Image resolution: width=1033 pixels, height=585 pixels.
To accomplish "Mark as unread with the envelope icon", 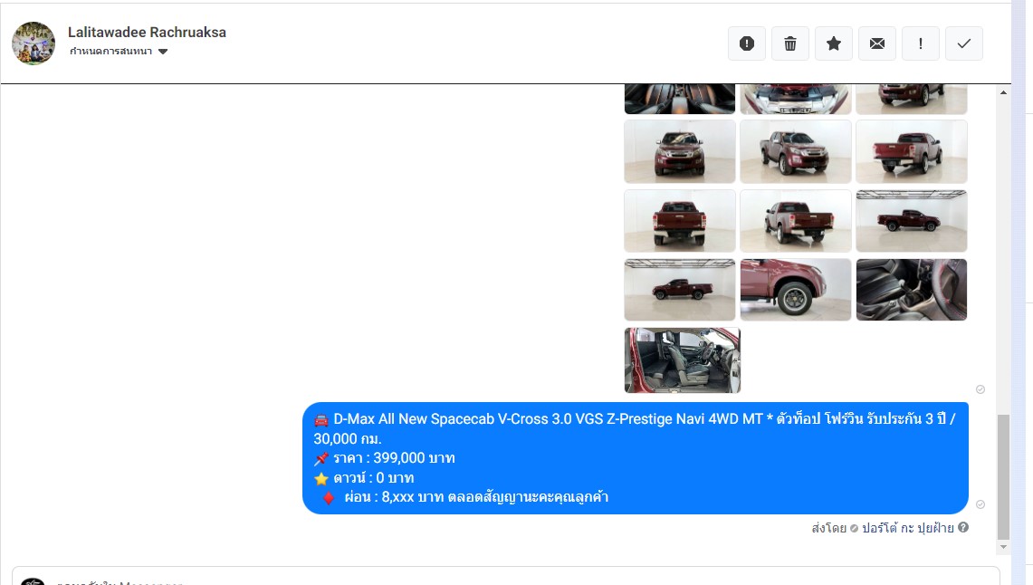I will [877, 43].
